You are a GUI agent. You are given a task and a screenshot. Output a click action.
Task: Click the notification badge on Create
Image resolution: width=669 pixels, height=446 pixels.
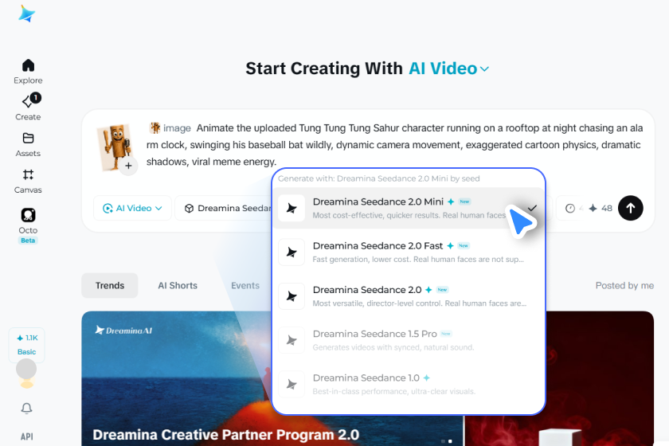[x=36, y=98]
